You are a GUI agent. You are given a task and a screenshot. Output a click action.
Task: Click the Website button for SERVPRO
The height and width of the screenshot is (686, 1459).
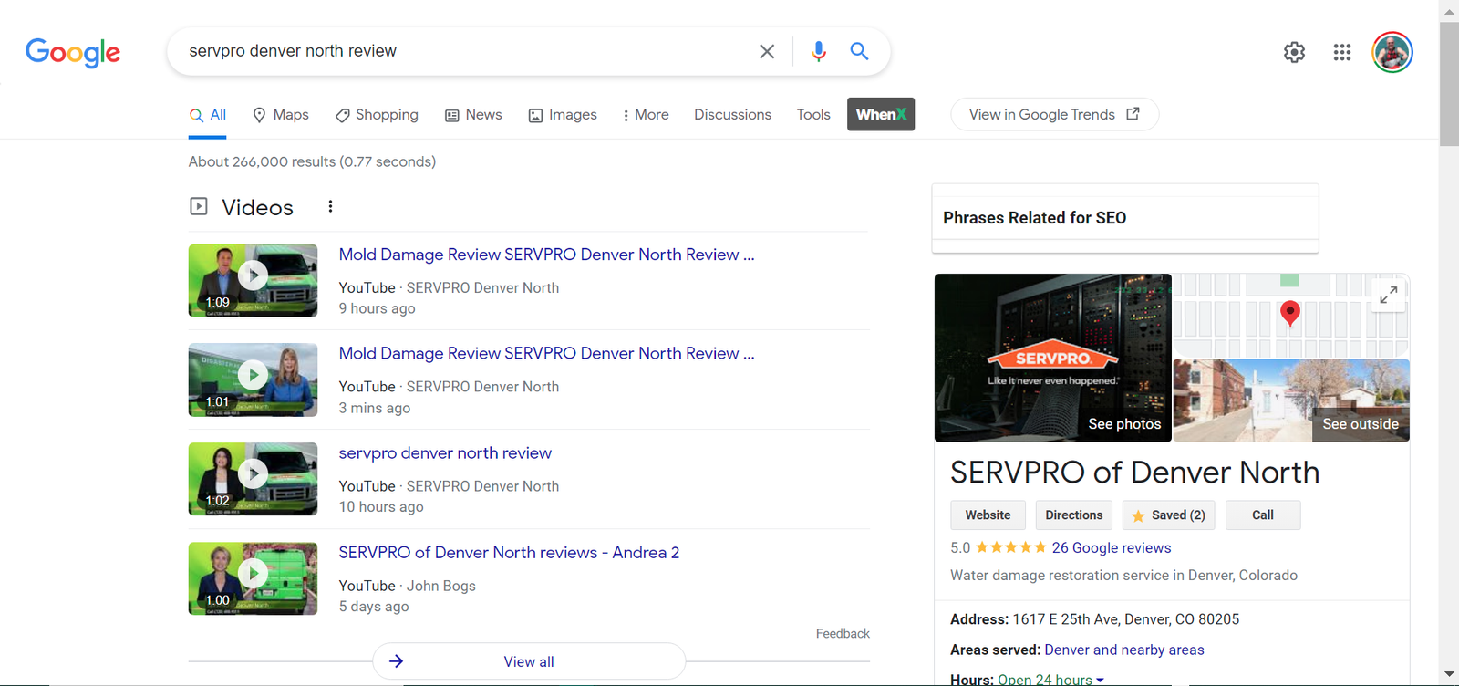[x=988, y=515]
